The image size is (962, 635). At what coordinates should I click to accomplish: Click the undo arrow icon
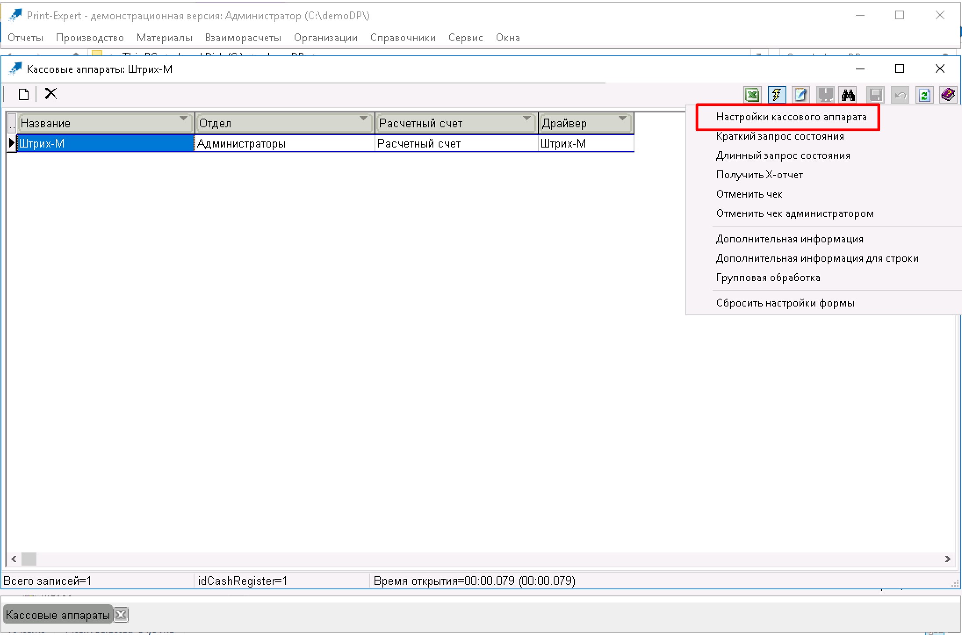(900, 95)
